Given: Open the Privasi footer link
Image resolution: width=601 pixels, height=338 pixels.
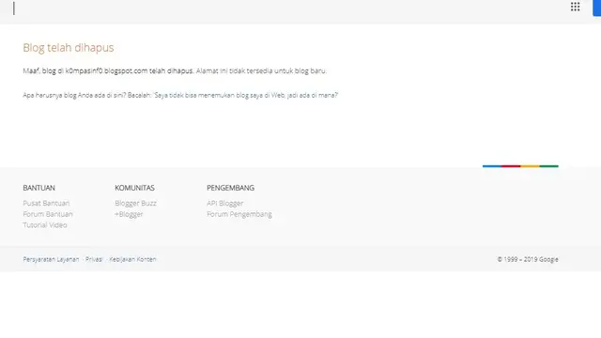Looking at the screenshot, I should 94,259.
